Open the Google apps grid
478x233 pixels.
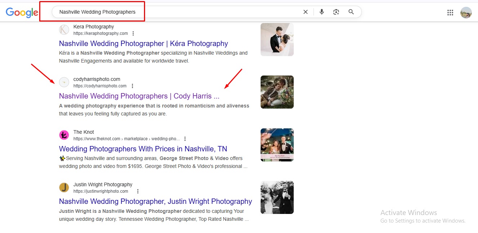tap(450, 13)
